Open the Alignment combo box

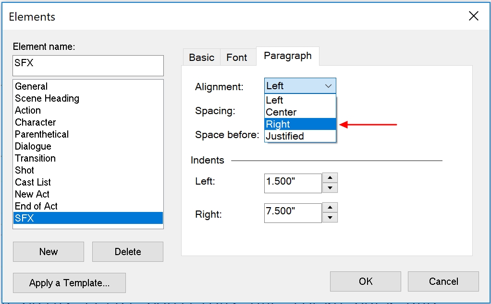(x=300, y=86)
